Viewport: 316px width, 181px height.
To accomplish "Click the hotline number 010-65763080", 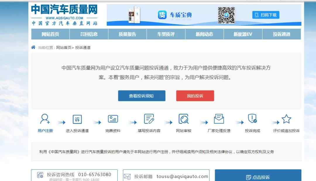I will click(95, 175).
